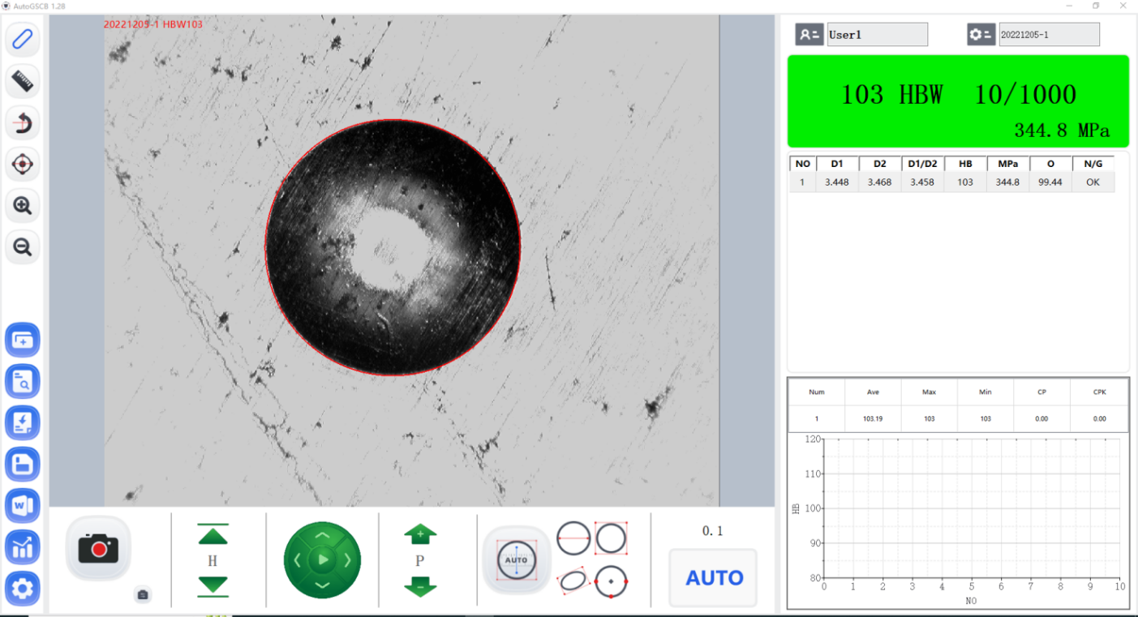Export report with the Word icon
Screen dimensions: 1138x617
[x=23, y=506]
